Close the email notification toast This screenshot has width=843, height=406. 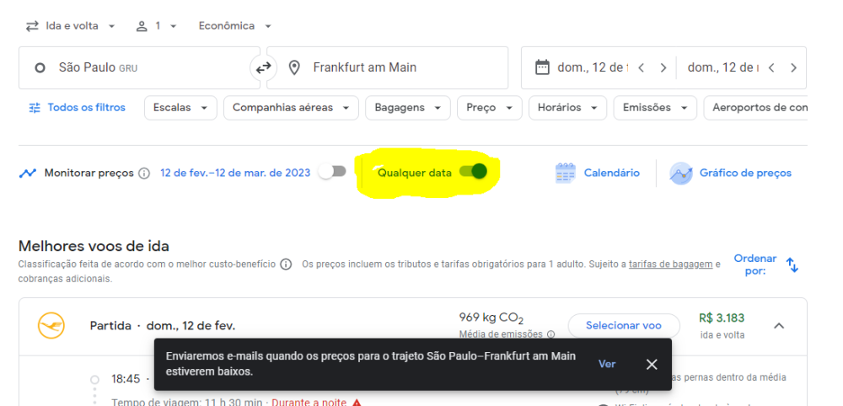coord(652,364)
